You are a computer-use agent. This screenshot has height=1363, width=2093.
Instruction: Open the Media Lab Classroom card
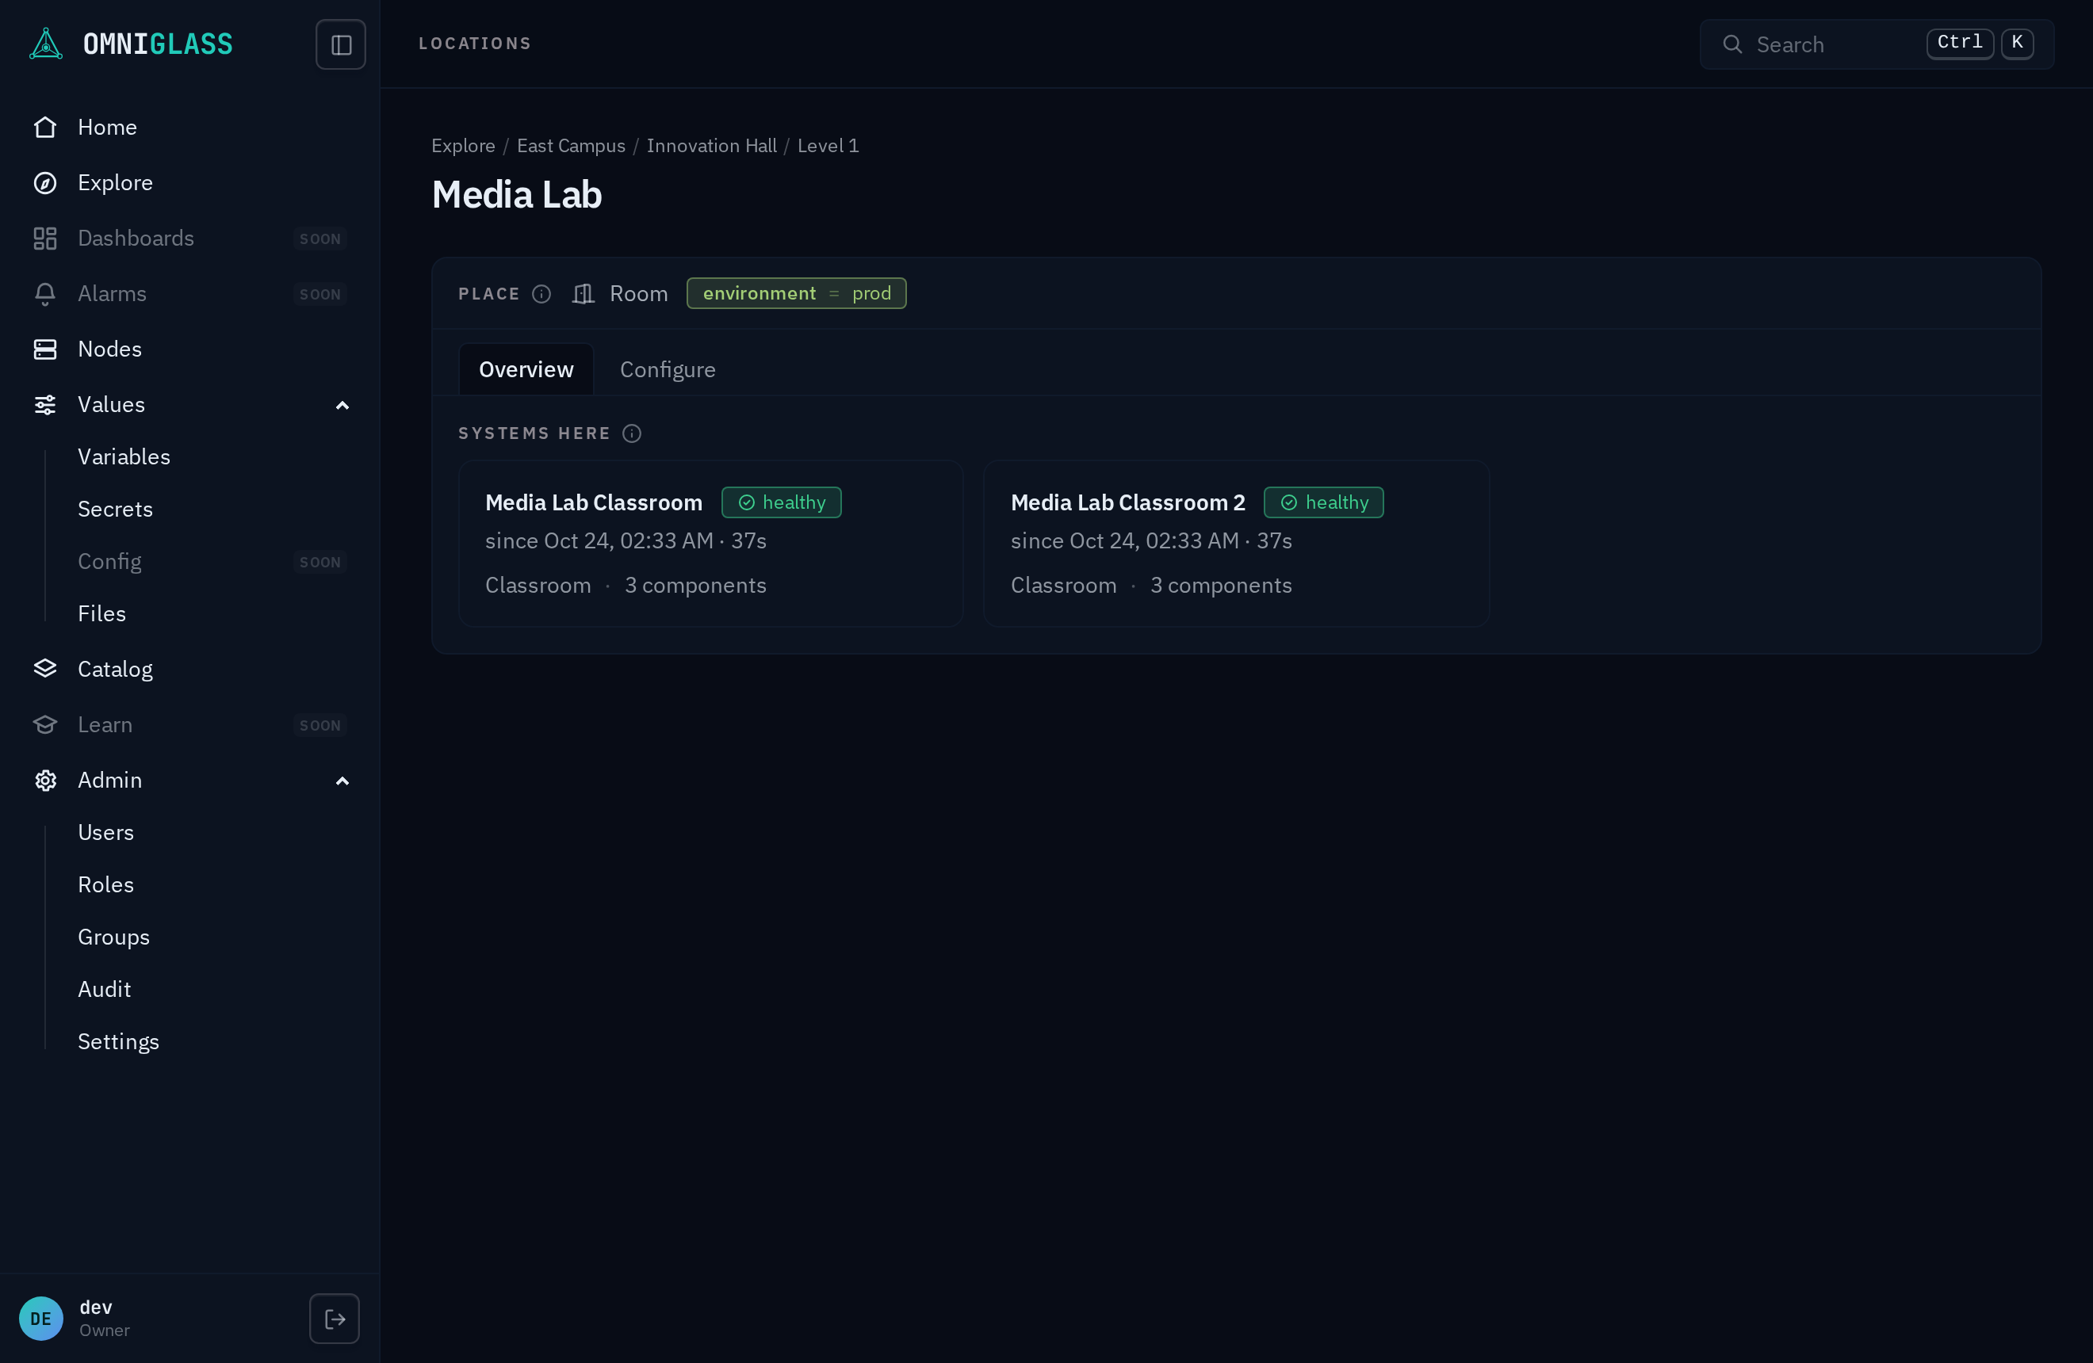710,544
